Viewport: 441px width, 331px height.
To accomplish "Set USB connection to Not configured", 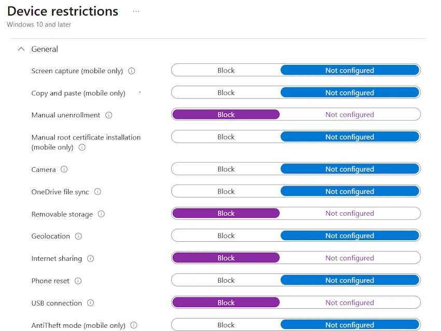I will [350, 302].
